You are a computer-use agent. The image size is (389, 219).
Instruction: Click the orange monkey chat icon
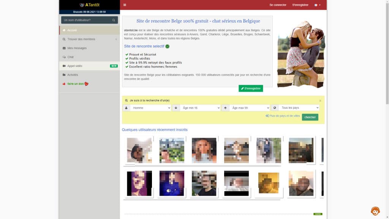(x=375, y=211)
